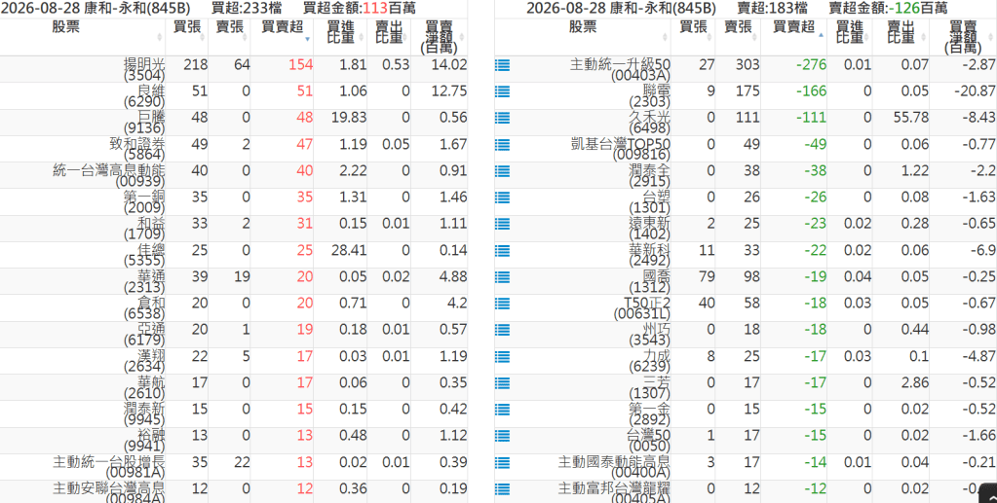997x503 pixels.
Task: Click net amount -20.87 in 聯電 row
Action: click(x=975, y=91)
